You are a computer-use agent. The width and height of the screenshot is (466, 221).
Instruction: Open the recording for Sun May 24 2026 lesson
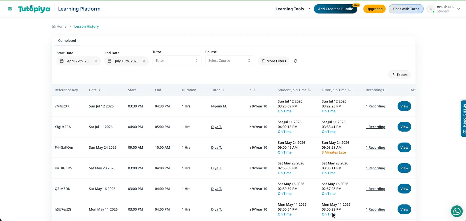tap(375, 148)
